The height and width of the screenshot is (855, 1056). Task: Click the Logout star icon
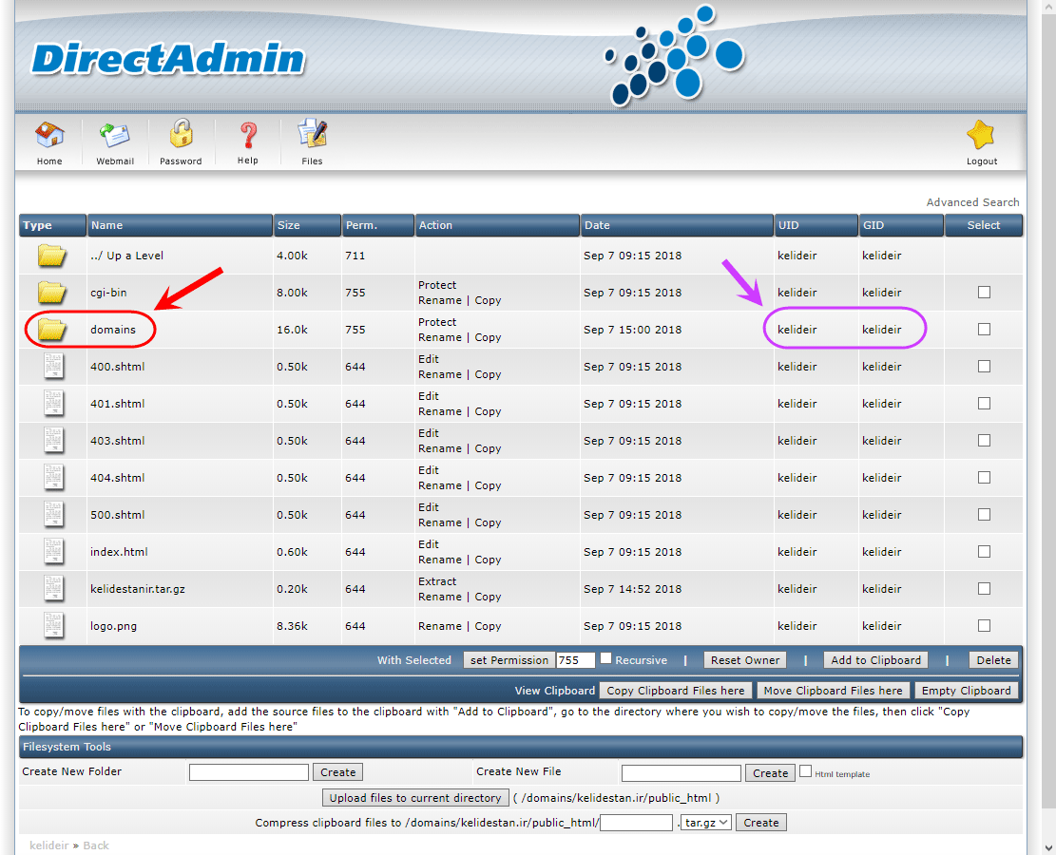click(x=981, y=135)
